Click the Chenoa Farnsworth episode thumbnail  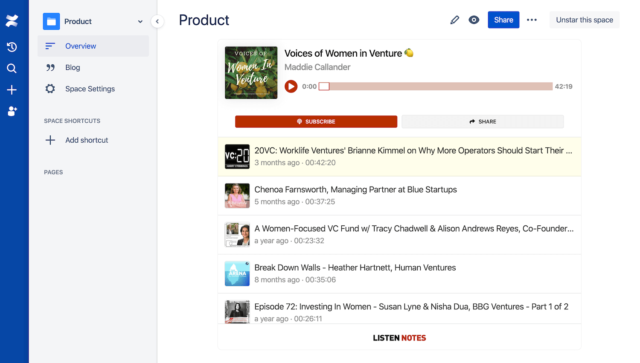237,196
